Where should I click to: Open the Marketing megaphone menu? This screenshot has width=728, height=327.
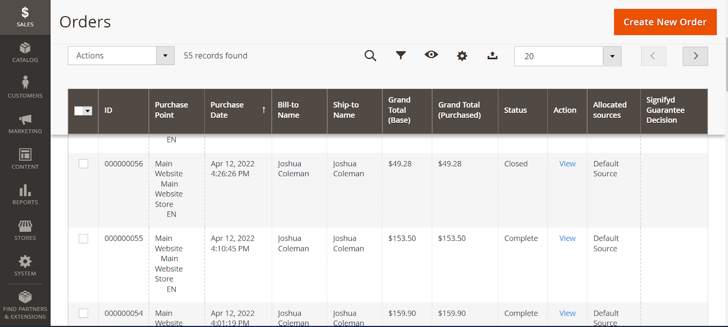tap(25, 124)
